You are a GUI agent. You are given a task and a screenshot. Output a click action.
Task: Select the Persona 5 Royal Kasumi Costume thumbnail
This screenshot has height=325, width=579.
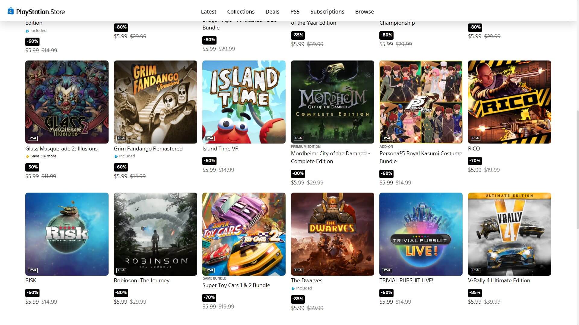(x=421, y=102)
